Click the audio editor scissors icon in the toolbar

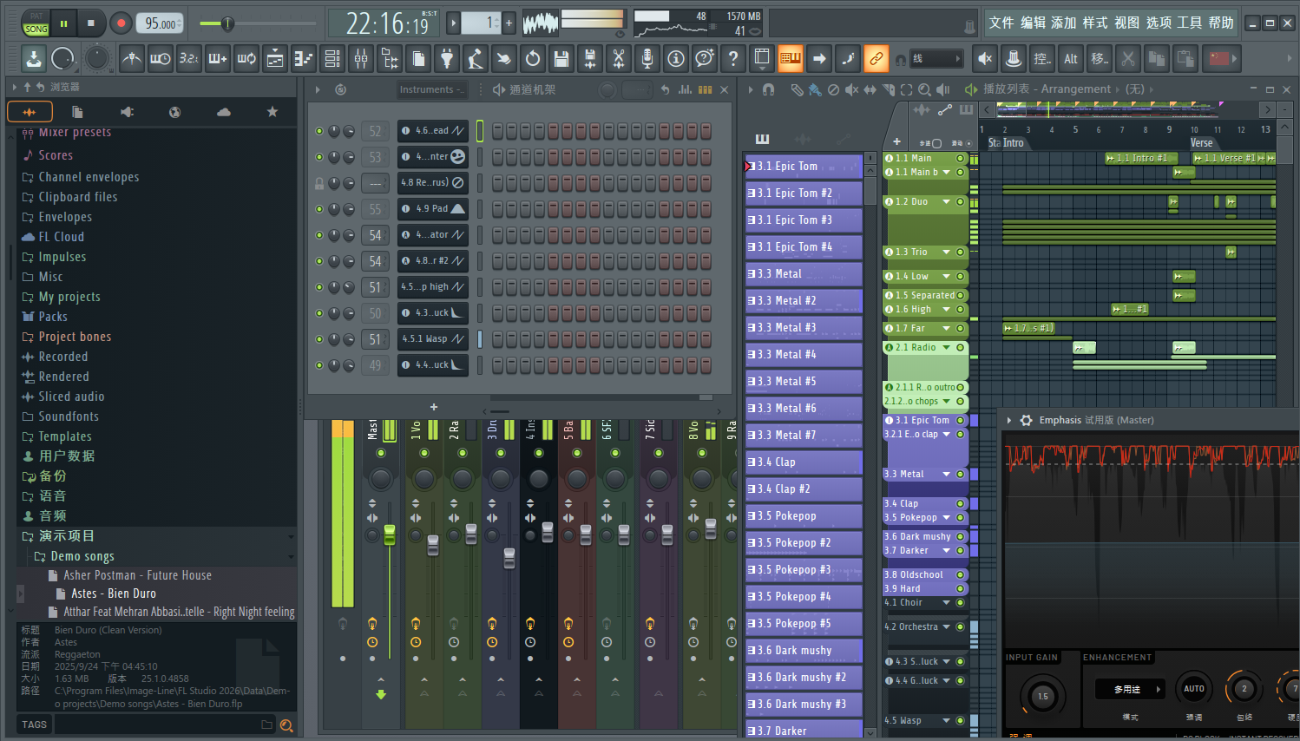pyautogui.click(x=619, y=59)
